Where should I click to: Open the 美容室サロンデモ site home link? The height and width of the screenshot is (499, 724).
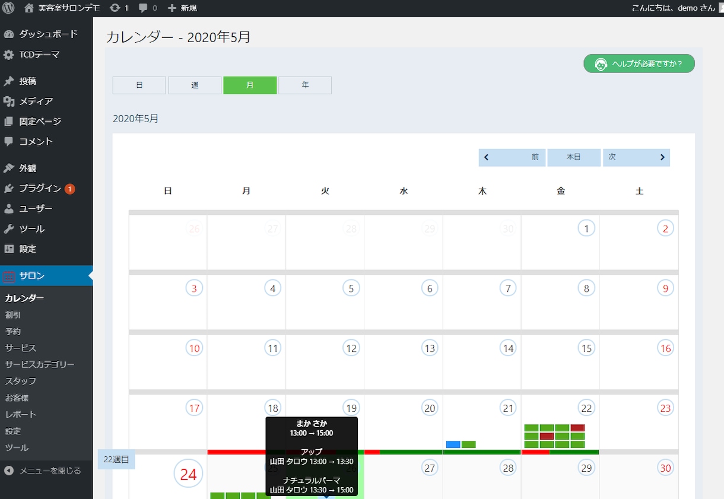(62, 8)
